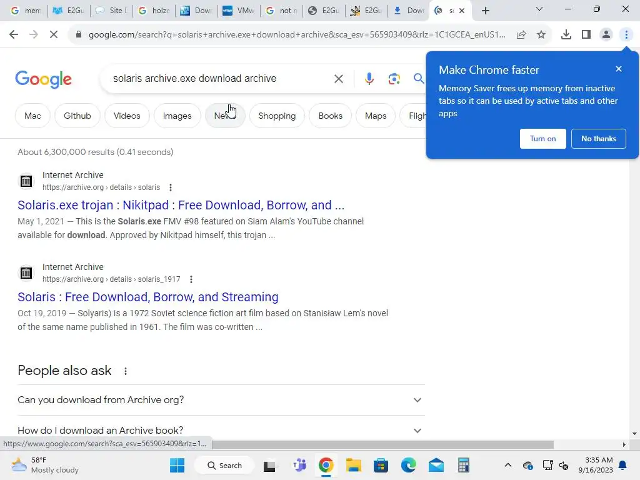Viewport: 640px width, 480px height.
Task: Switch to the VMw browser tab
Action: (239, 11)
